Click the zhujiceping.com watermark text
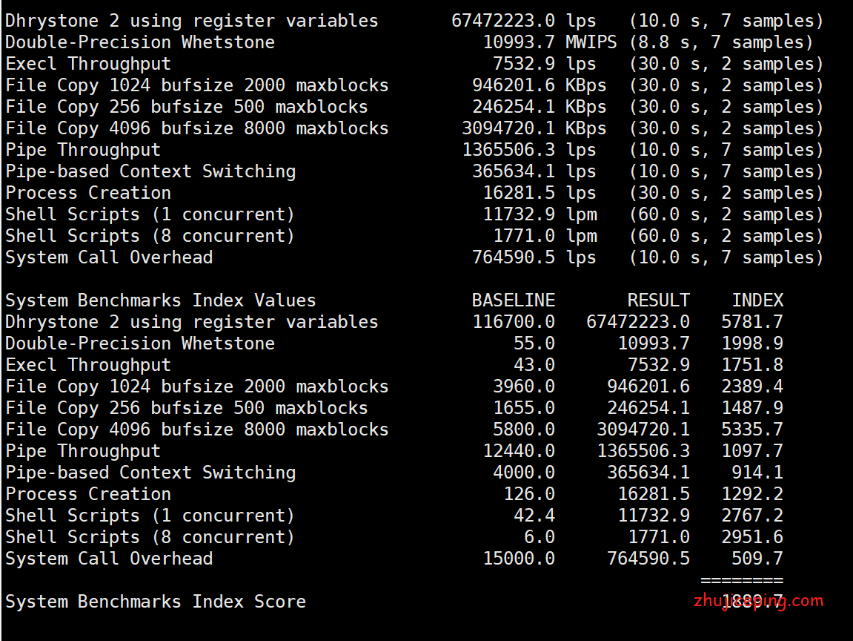The image size is (853, 641). 758,601
